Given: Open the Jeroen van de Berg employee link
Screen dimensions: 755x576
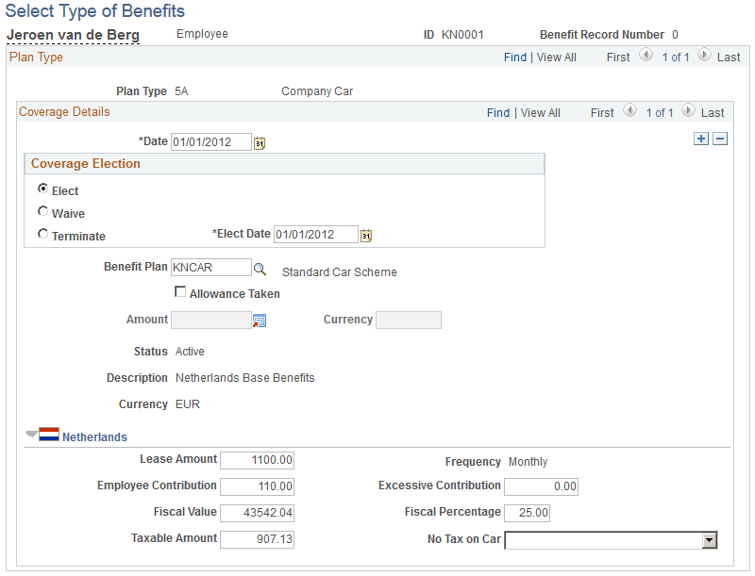Looking at the screenshot, I should point(73,34).
